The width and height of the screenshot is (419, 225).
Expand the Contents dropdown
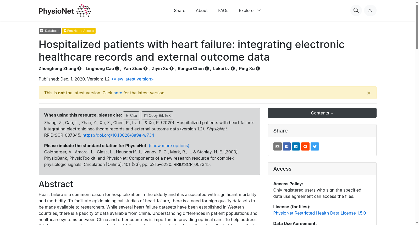pyautogui.click(x=322, y=113)
